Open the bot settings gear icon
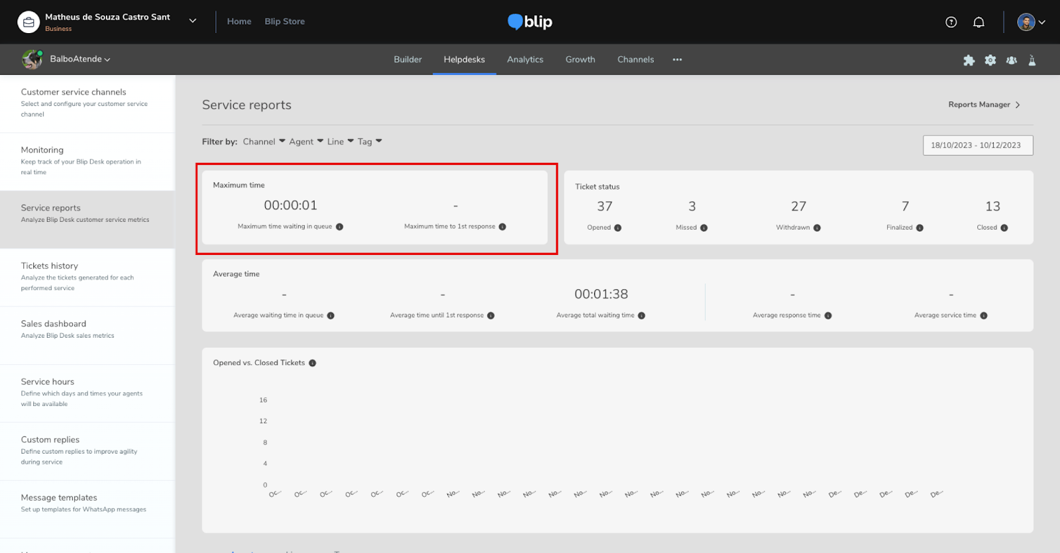This screenshot has width=1060, height=553. pyautogui.click(x=990, y=60)
